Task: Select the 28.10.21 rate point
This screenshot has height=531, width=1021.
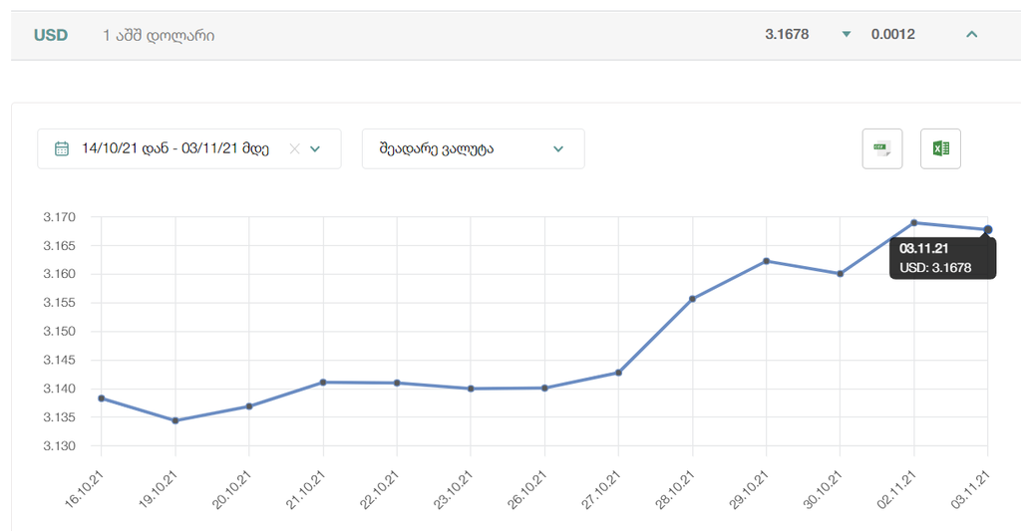Action: click(x=692, y=299)
